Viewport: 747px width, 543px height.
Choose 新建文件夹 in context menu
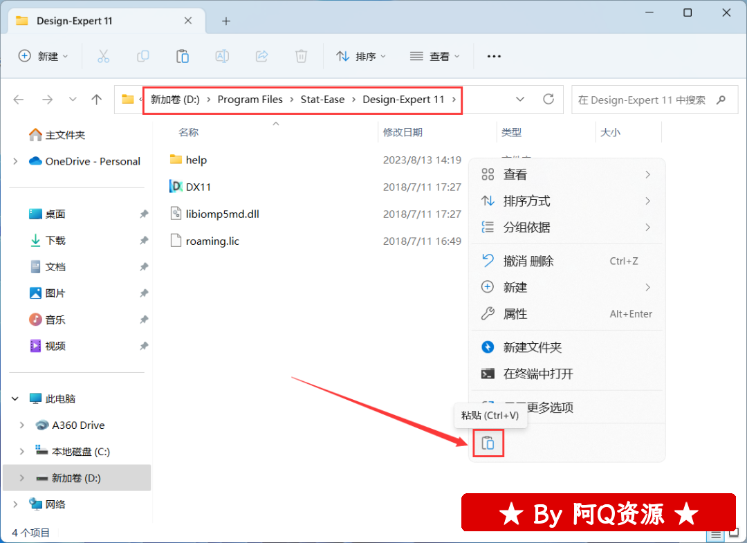(x=567, y=347)
